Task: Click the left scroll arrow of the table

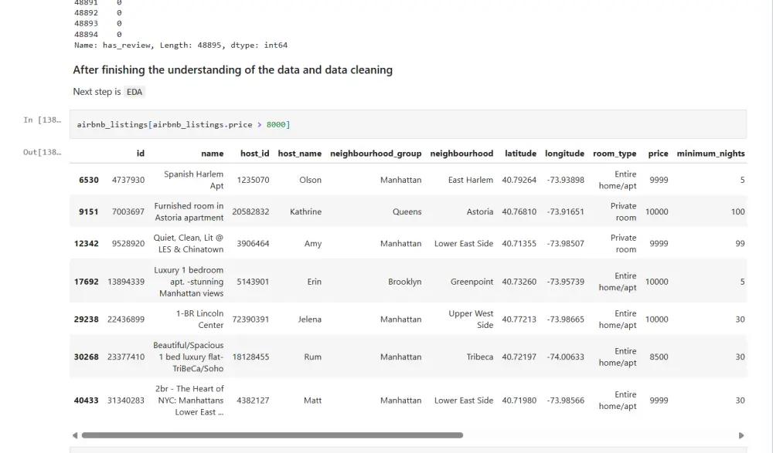Action: pos(75,435)
